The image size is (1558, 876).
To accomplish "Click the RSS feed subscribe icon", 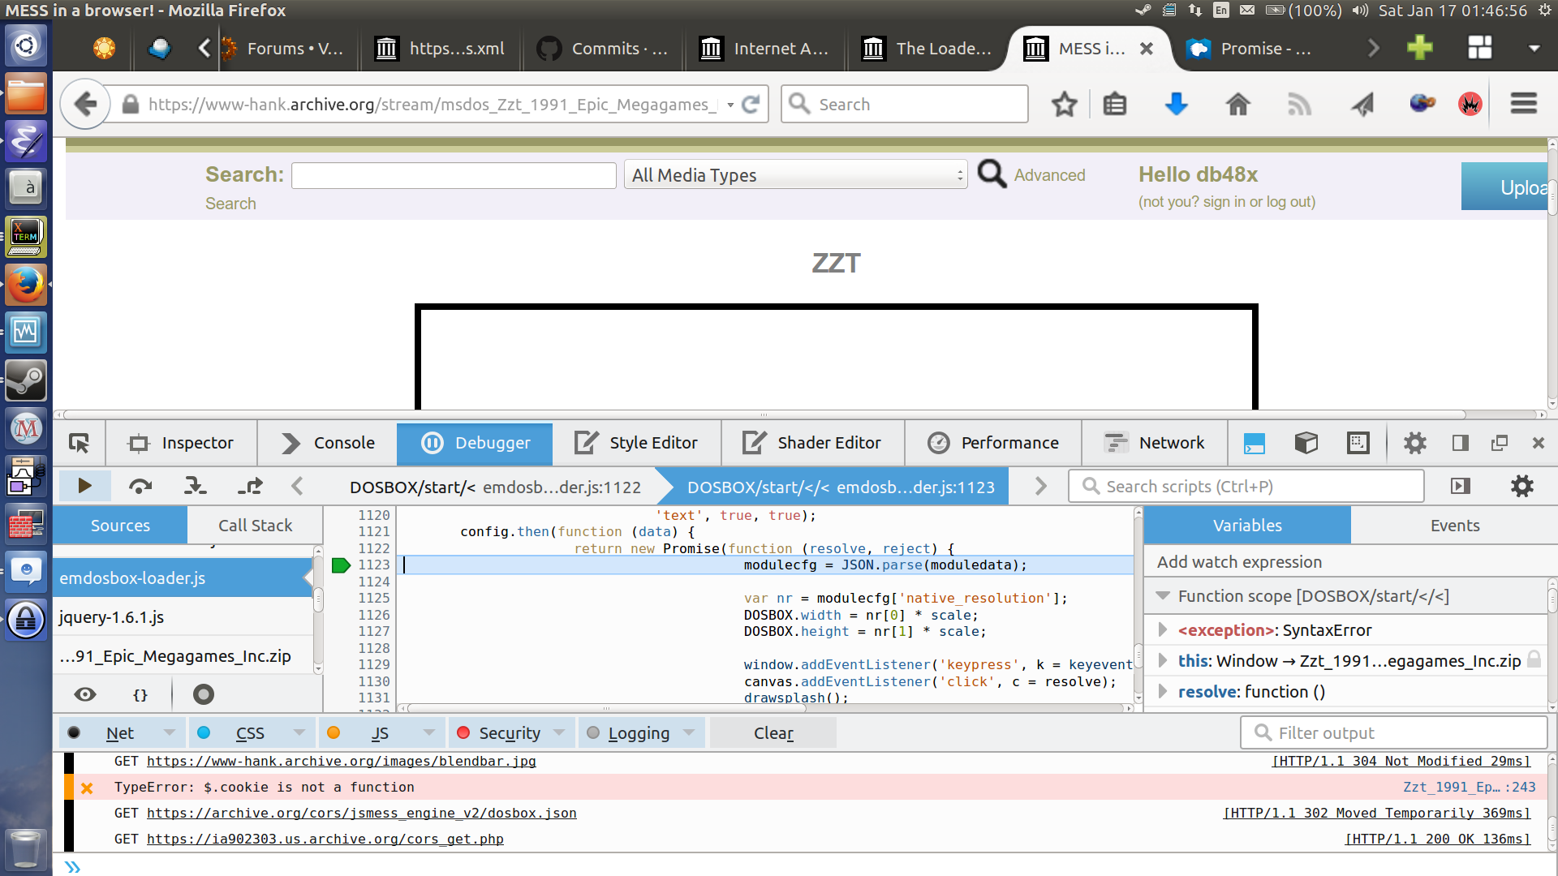I will click(1299, 104).
